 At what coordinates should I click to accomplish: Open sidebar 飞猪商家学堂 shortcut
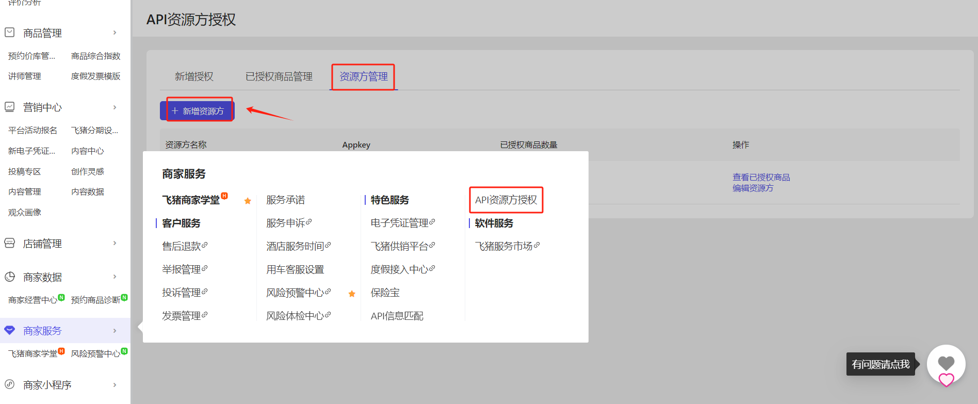click(33, 353)
